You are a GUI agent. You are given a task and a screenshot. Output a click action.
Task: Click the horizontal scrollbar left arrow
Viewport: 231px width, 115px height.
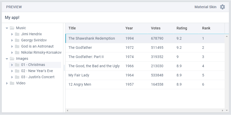[67, 110]
